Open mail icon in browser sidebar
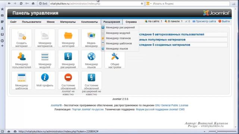The height and width of the screenshot is (134, 239). (x=2, y=15)
